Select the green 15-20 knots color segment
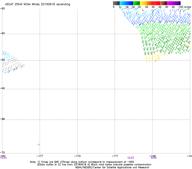 point(136,3)
